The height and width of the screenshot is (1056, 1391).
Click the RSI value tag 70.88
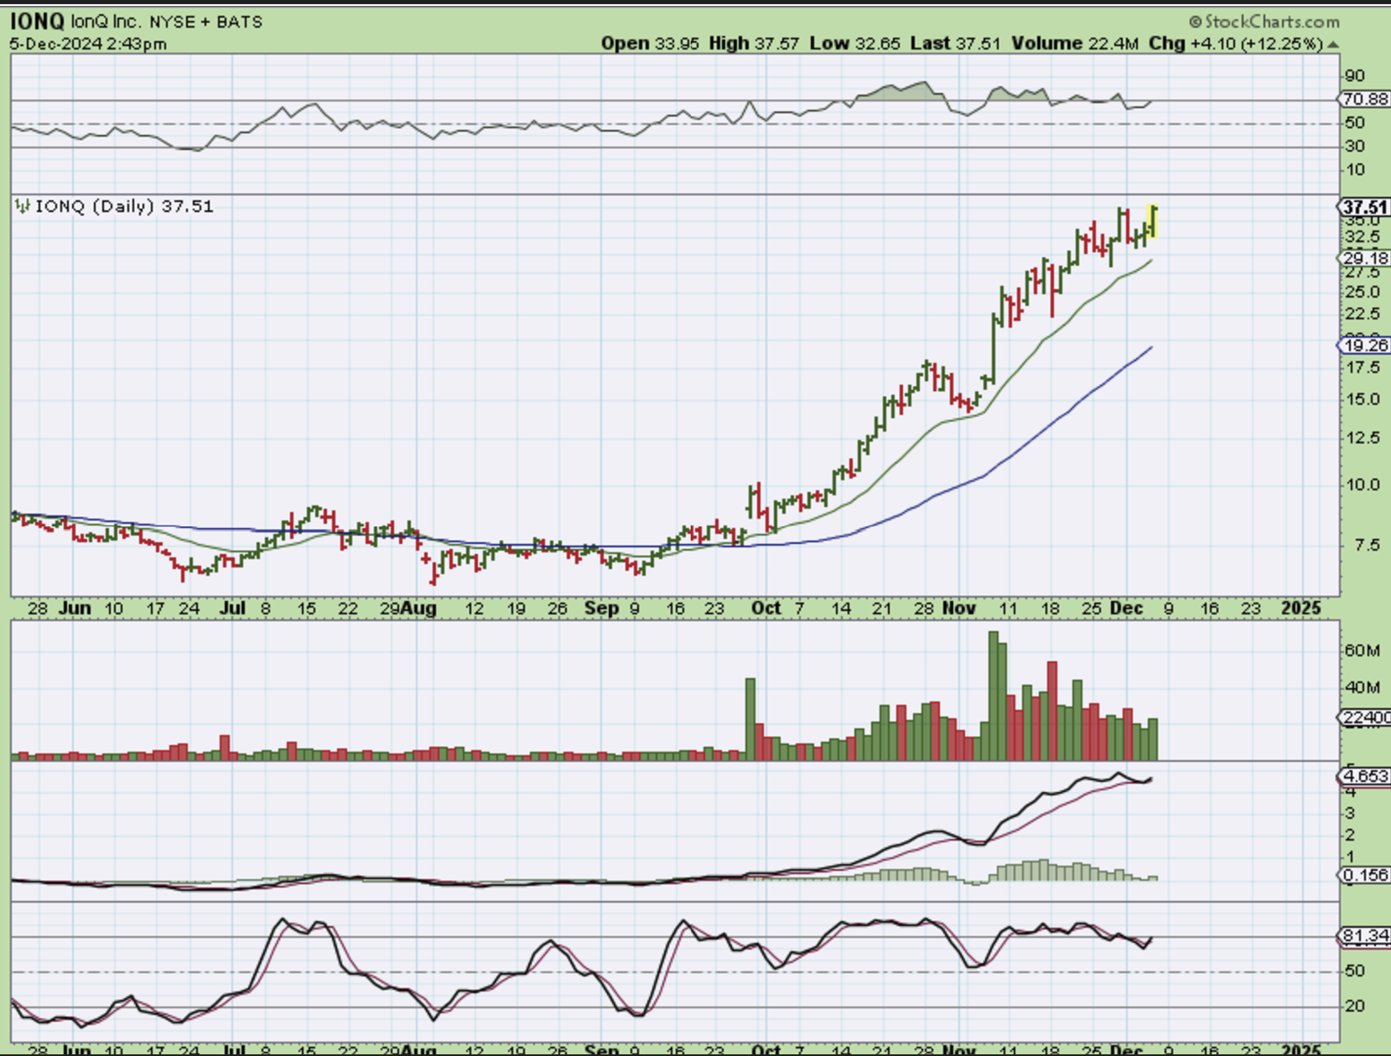point(1364,100)
